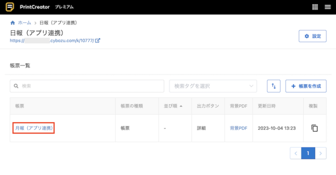Image resolution: width=336 pixels, height=175 pixels.
Task: Click the previous page chevron
Action: [295, 153]
